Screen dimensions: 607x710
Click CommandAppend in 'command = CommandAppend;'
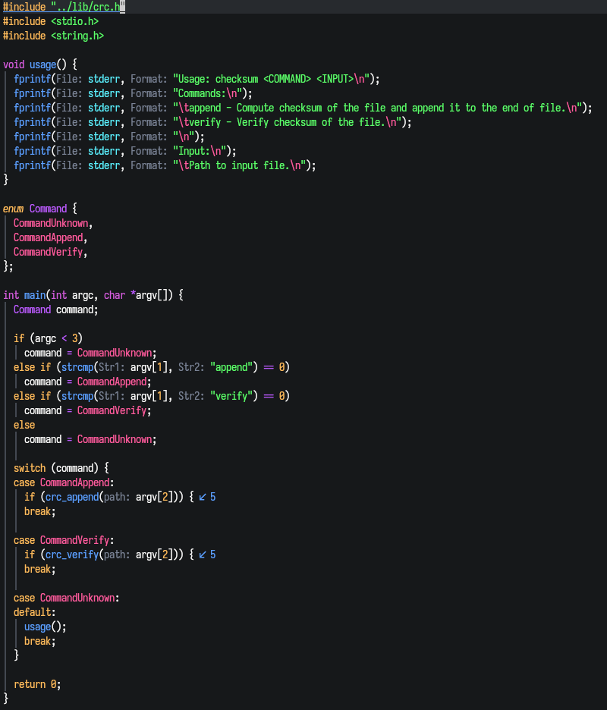pos(112,382)
